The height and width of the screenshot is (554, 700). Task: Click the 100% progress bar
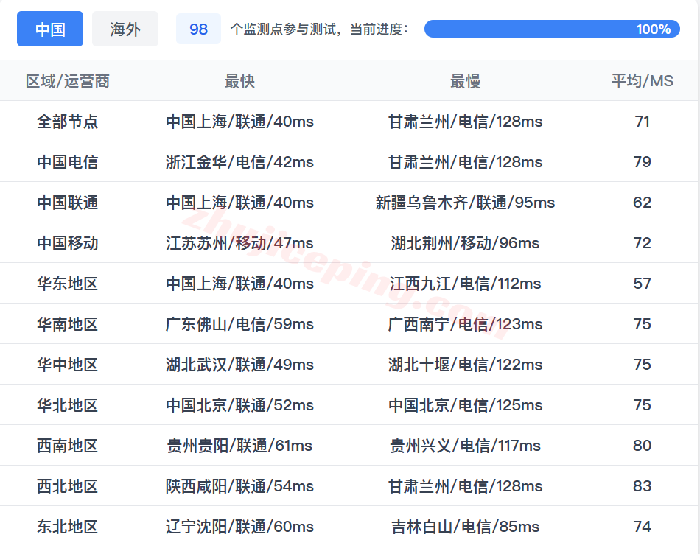coord(552,29)
